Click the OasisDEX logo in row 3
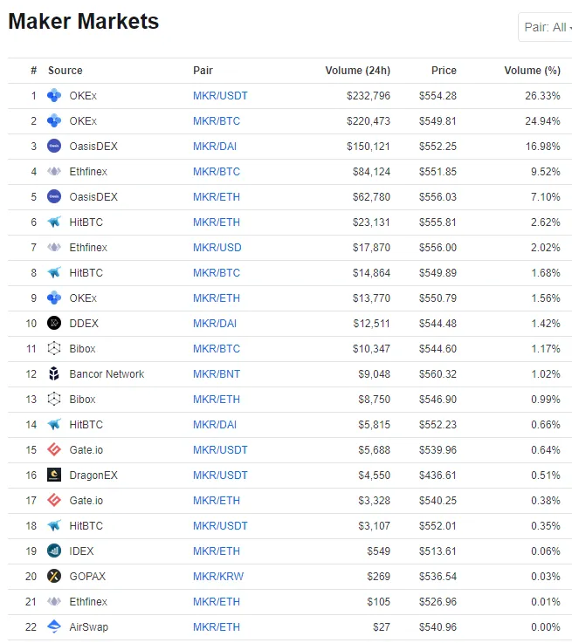 54,147
